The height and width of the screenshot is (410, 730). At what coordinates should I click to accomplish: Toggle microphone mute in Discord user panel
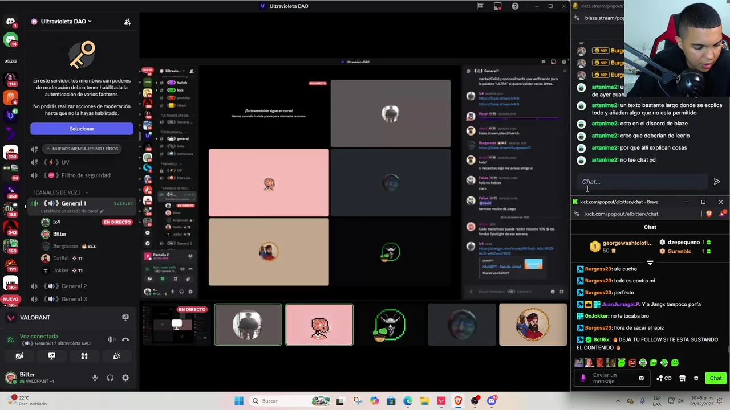tap(95, 378)
